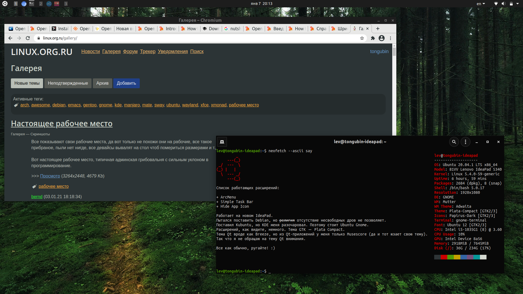Select the Неподтвержденные button
The image size is (523, 294).
[x=68, y=83]
